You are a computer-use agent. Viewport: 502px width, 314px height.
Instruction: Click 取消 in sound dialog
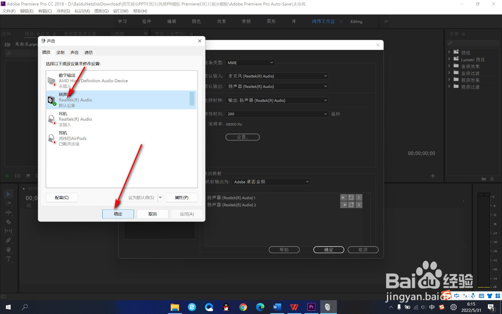(x=152, y=214)
